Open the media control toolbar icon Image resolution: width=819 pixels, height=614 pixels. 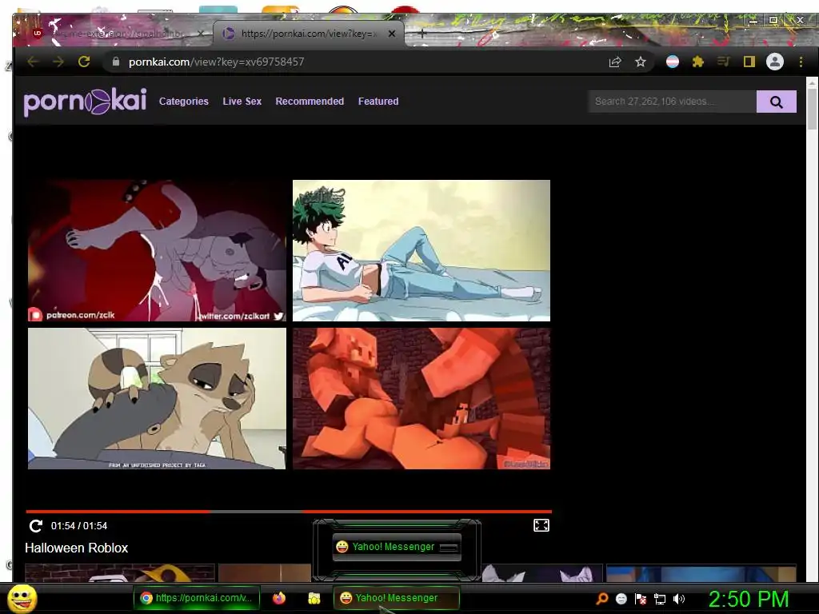[x=723, y=62]
